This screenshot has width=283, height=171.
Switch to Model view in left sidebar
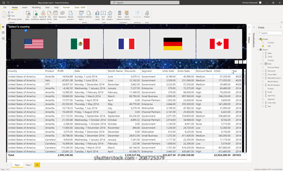point(3,39)
